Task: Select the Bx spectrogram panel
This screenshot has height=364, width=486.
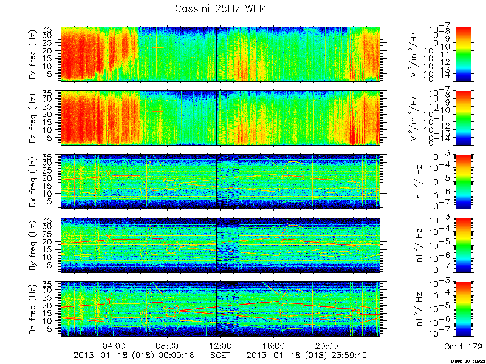Action: tap(221, 181)
